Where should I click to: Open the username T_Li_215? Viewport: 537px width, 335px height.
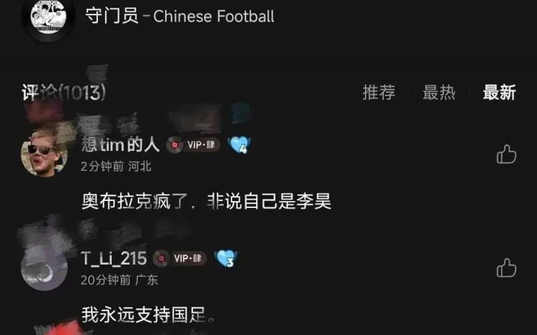(114, 258)
